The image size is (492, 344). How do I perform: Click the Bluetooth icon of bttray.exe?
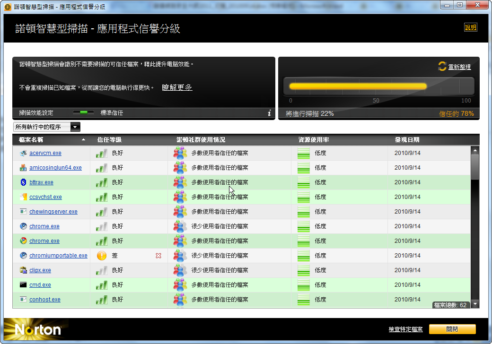(x=23, y=182)
